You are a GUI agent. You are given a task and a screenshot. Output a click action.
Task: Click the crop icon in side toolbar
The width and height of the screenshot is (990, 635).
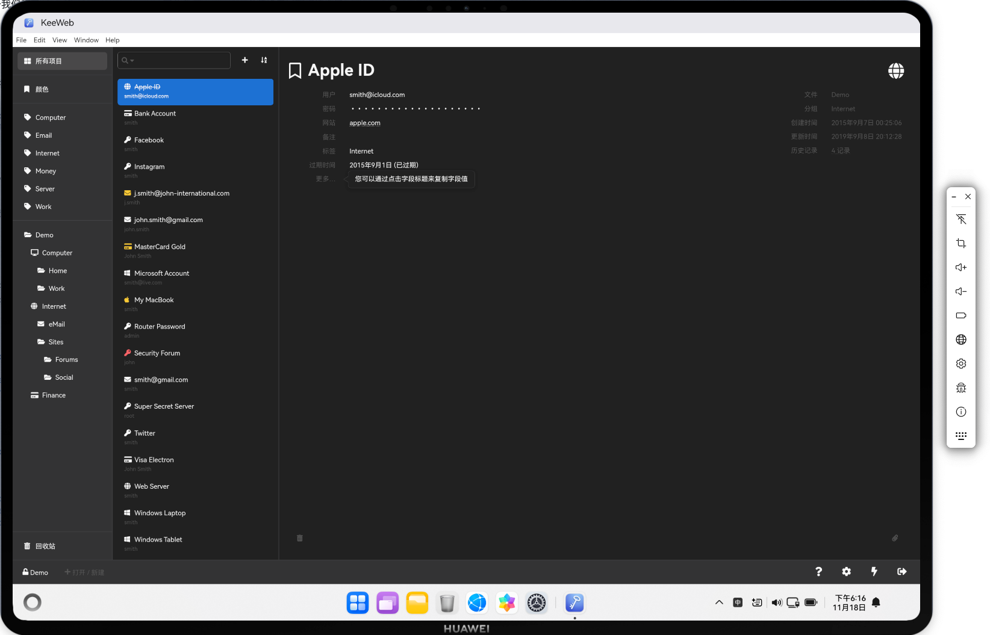click(x=961, y=243)
